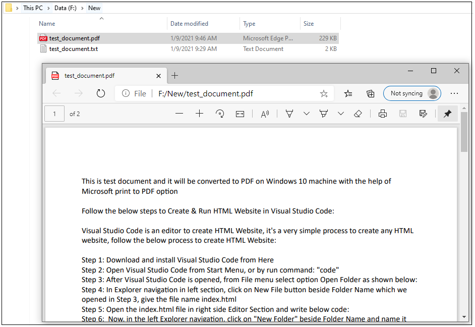The height and width of the screenshot is (327, 475).
Task: Sort files by Date modified column
Action: point(189,24)
